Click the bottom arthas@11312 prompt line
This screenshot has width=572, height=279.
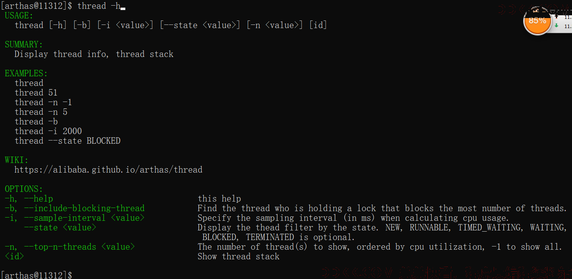coord(36,275)
